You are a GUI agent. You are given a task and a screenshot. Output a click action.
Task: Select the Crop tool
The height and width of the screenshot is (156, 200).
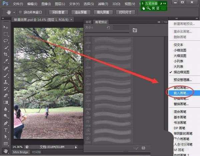pos(6,54)
